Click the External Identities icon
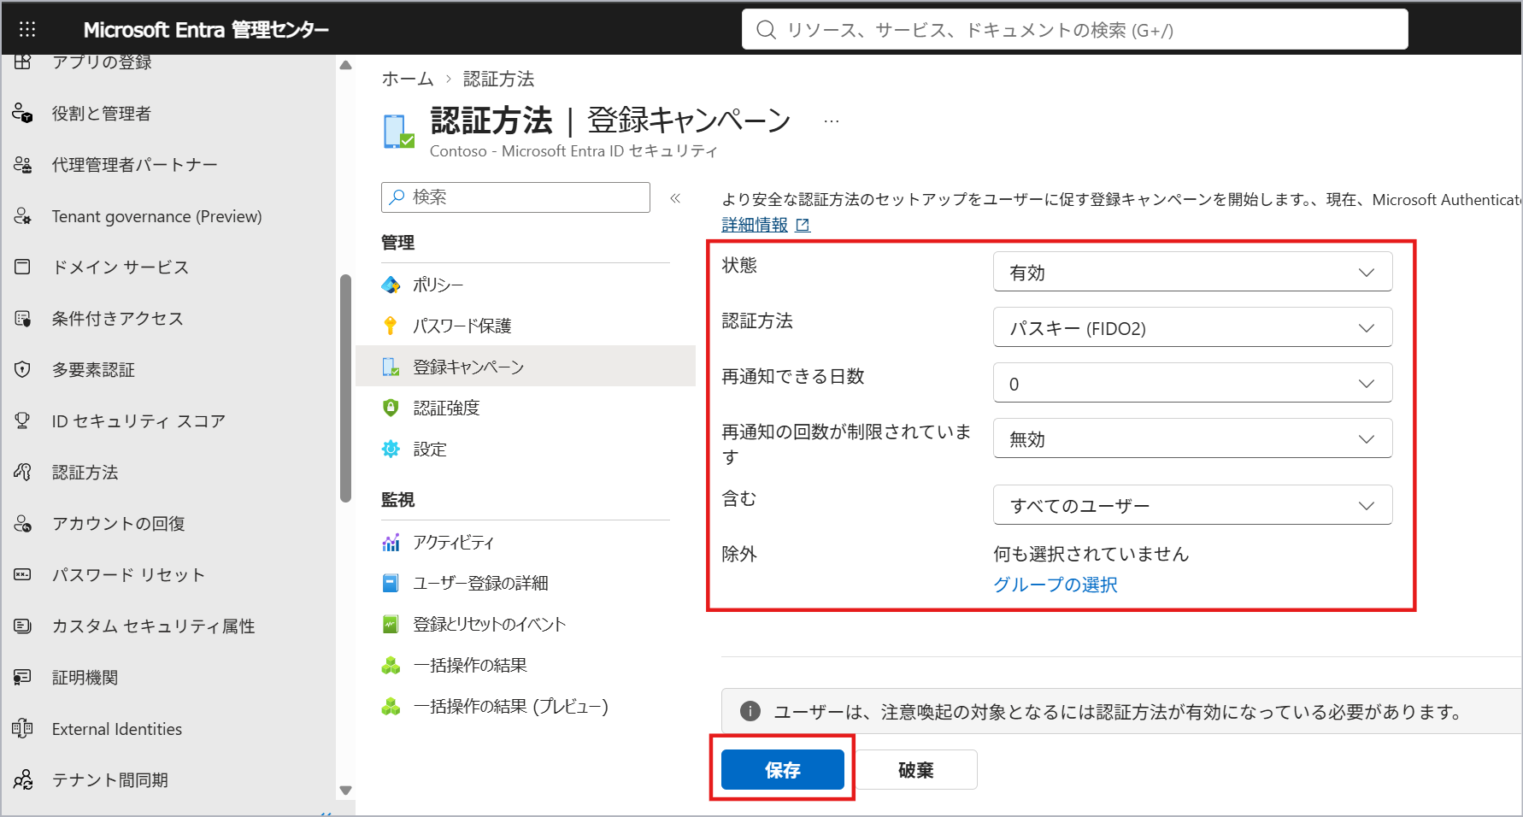 click(x=23, y=728)
